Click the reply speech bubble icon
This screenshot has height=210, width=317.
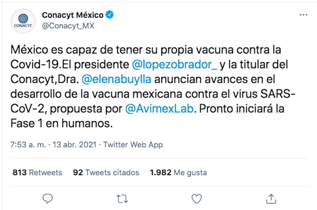click(x=48, y=199)
